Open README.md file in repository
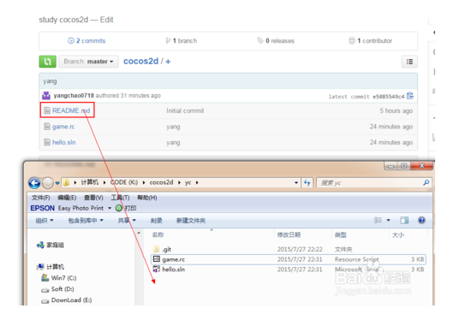The width and height of the screenshot is (454, 332). pyautogui.click(x=71, y=110)
